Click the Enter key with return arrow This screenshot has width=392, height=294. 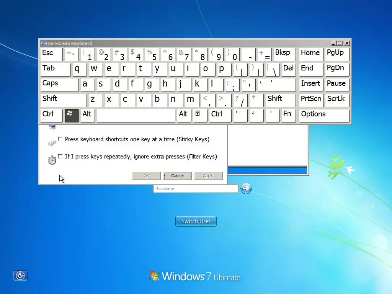pyautogui.click(x=276, y=85)
